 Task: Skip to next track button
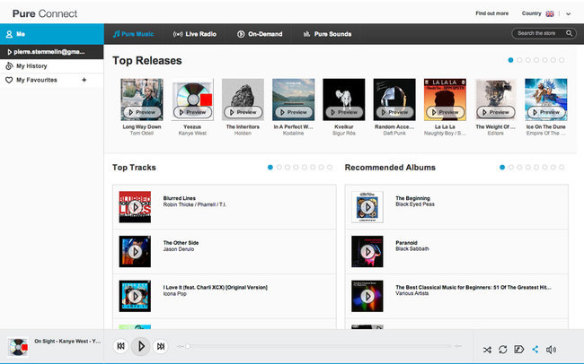tap(161, 346)
